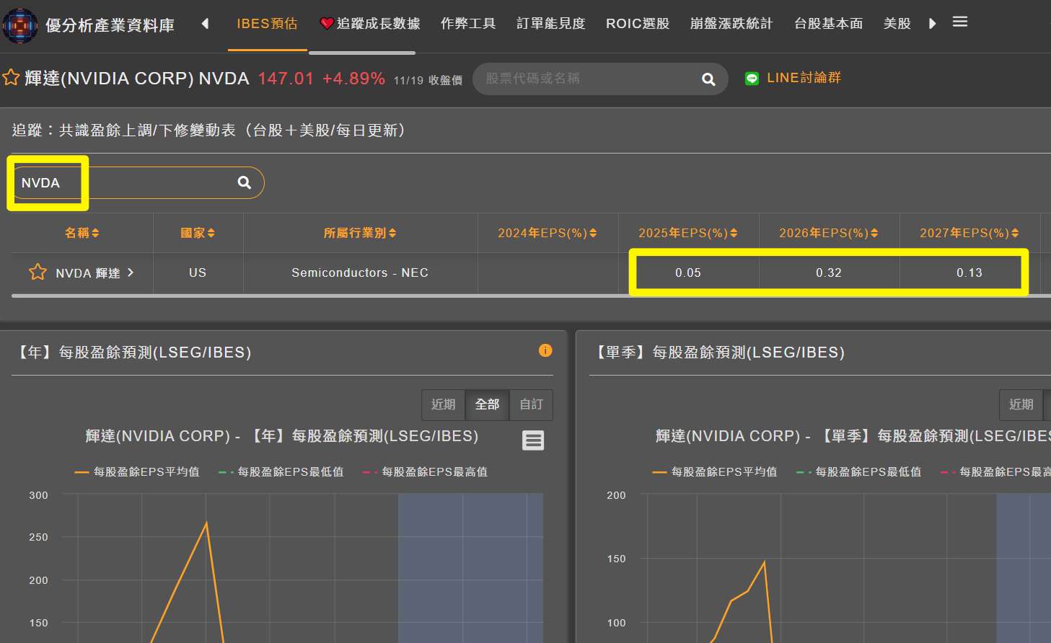This screenshot has height=643, width=1051.
Task: Select 近期 range on quarterly EPS chart
Action: coord(1021,404)
